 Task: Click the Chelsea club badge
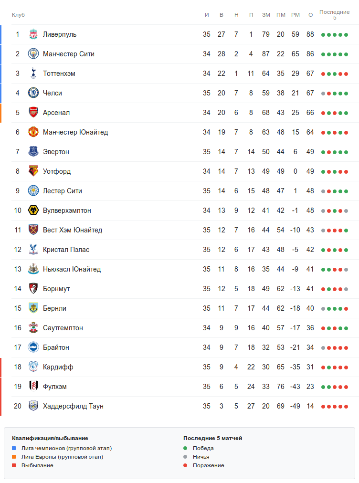pos(33,93)
